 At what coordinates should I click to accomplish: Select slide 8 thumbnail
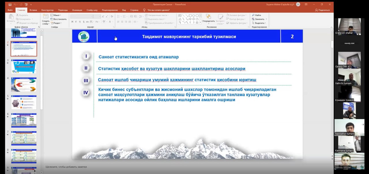point(24,156)
